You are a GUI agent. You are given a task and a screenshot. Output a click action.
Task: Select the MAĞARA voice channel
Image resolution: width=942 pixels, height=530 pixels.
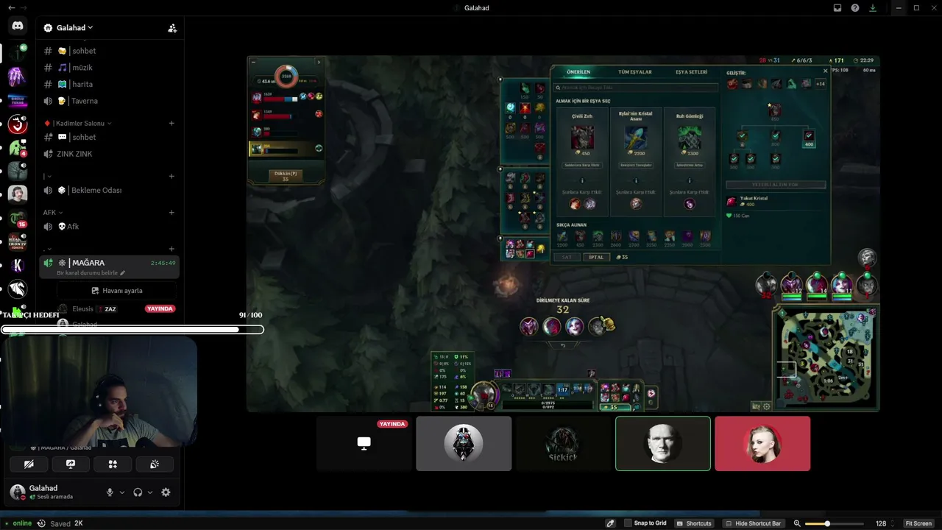coord(110,263)
